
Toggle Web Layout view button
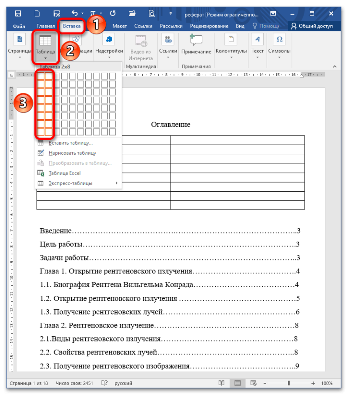(254, 383)
